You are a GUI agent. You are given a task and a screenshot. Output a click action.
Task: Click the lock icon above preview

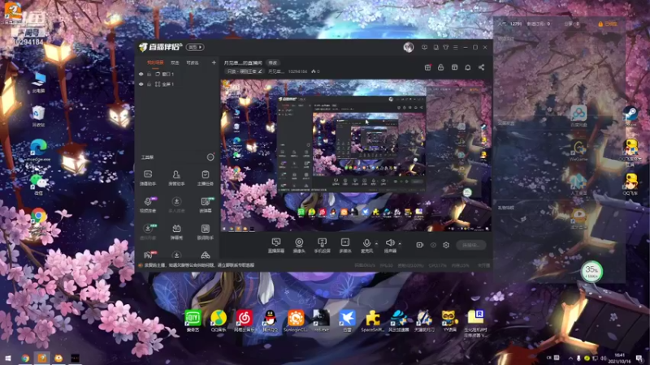(441, 67)
